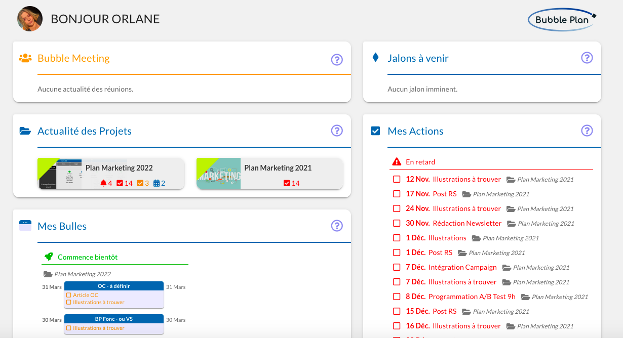This screenshot has width=623, height=338.
Task: Click the Jalons à venir section title
Action: 418,58
